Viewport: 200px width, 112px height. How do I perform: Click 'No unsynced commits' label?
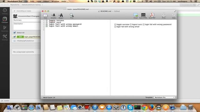coord(23,52)
